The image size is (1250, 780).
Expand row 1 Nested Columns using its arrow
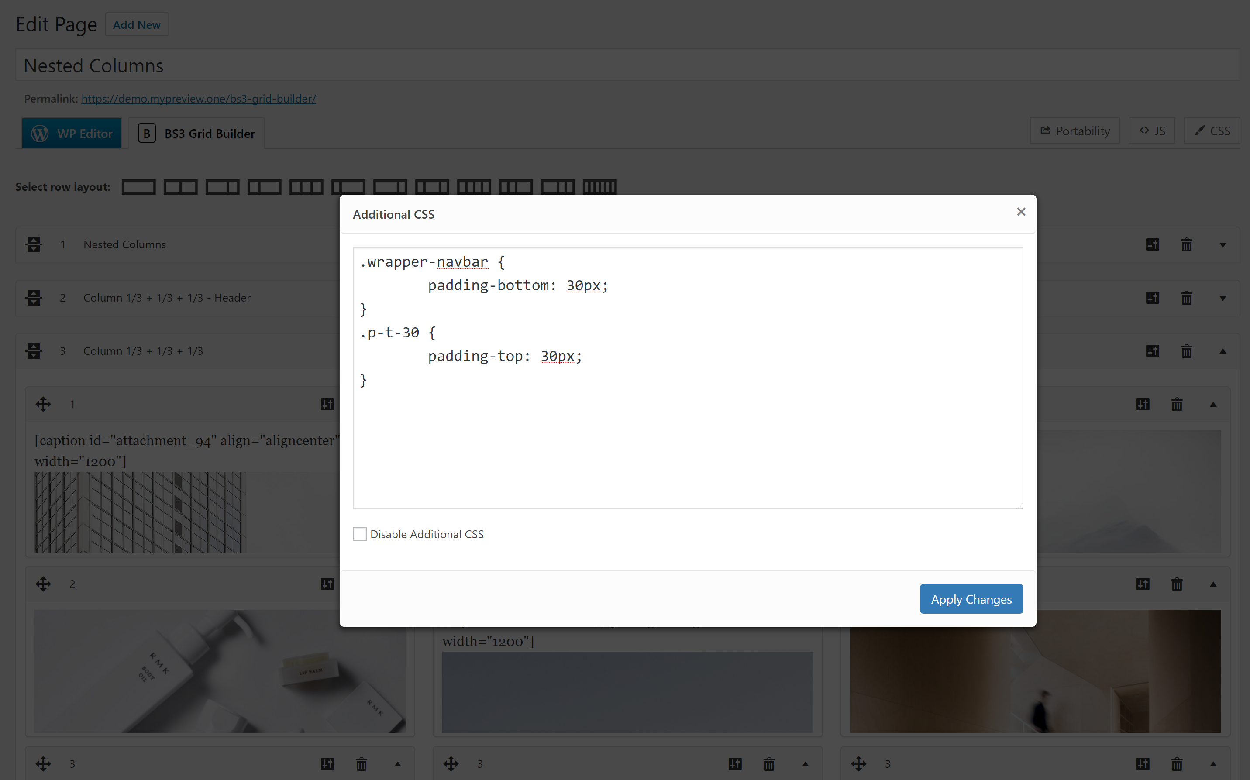1222,245
